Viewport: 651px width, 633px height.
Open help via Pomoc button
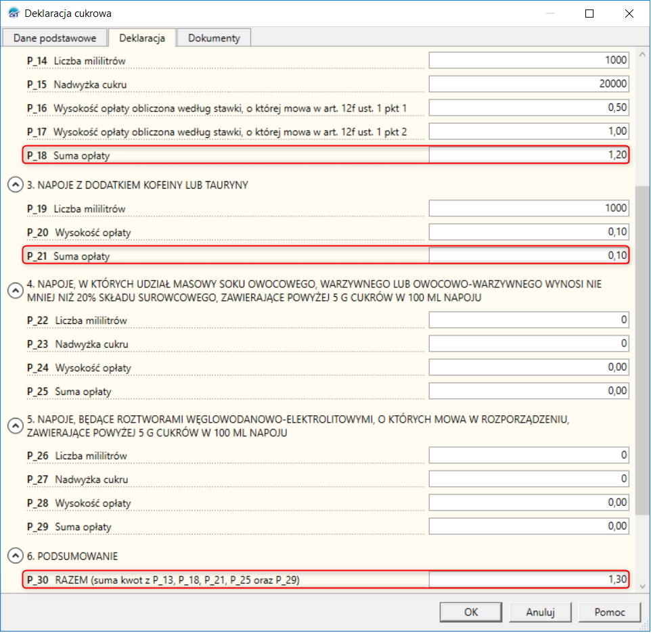(610, 612)
